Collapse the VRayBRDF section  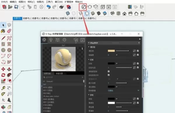pos(89,43)
